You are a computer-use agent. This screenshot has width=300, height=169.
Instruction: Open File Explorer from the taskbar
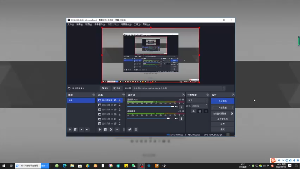[x=72, y=166]
